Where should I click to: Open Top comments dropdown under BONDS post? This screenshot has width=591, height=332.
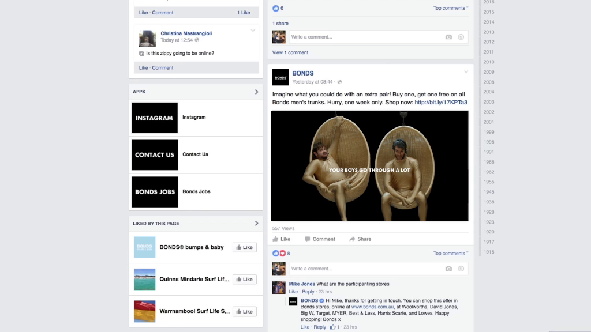point(450,254)
